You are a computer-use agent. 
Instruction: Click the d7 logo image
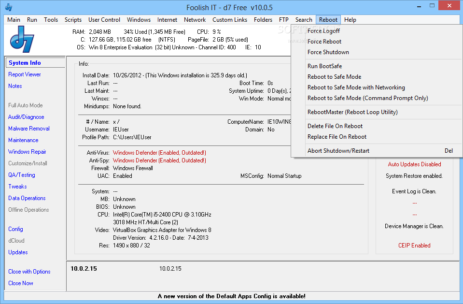point(22,39)
